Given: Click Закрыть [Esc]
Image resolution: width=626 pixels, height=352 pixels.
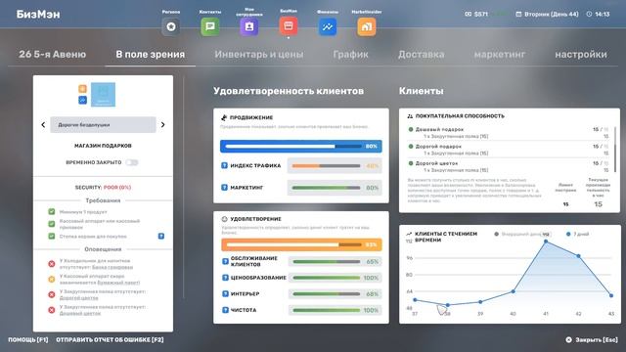Looking at the screenshot, I should pos(592,339).
